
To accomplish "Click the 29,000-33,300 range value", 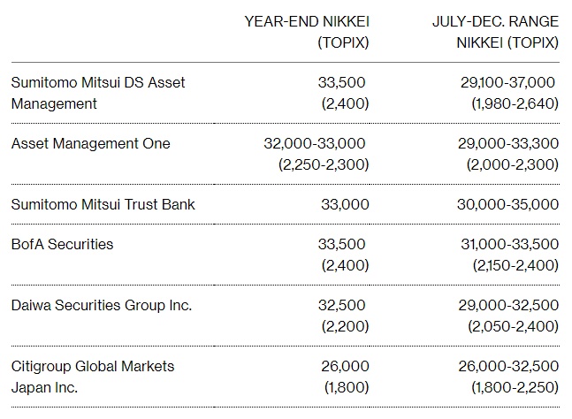I will (508, 143).
